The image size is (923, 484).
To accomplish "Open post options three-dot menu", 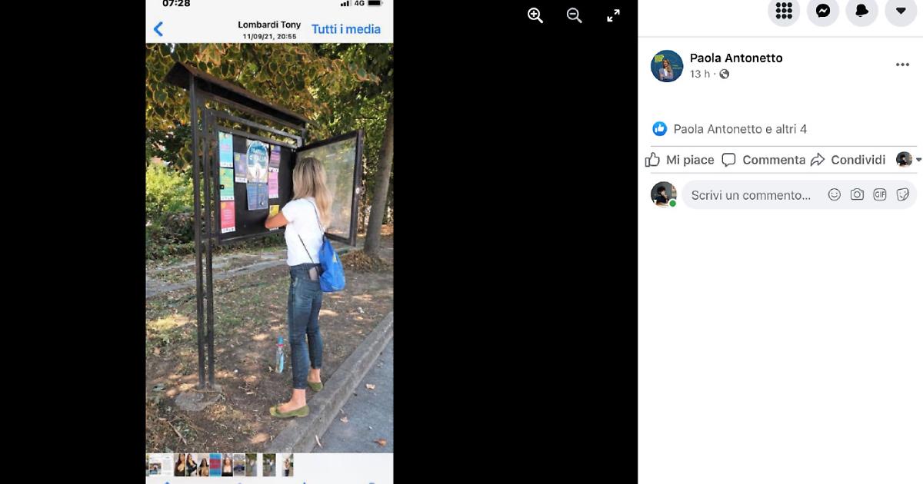I will tap(902, 65).
